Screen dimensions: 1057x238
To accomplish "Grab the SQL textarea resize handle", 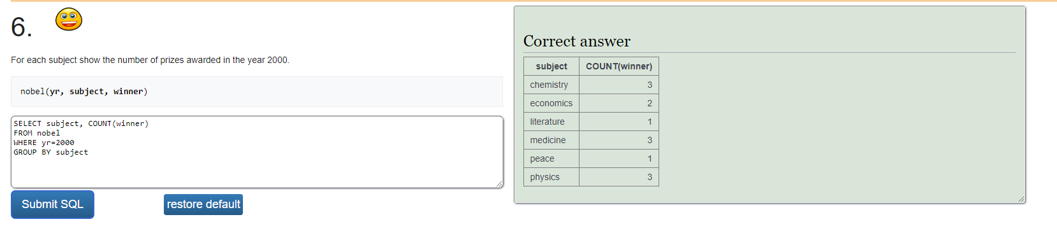I will tap(499, 184).
